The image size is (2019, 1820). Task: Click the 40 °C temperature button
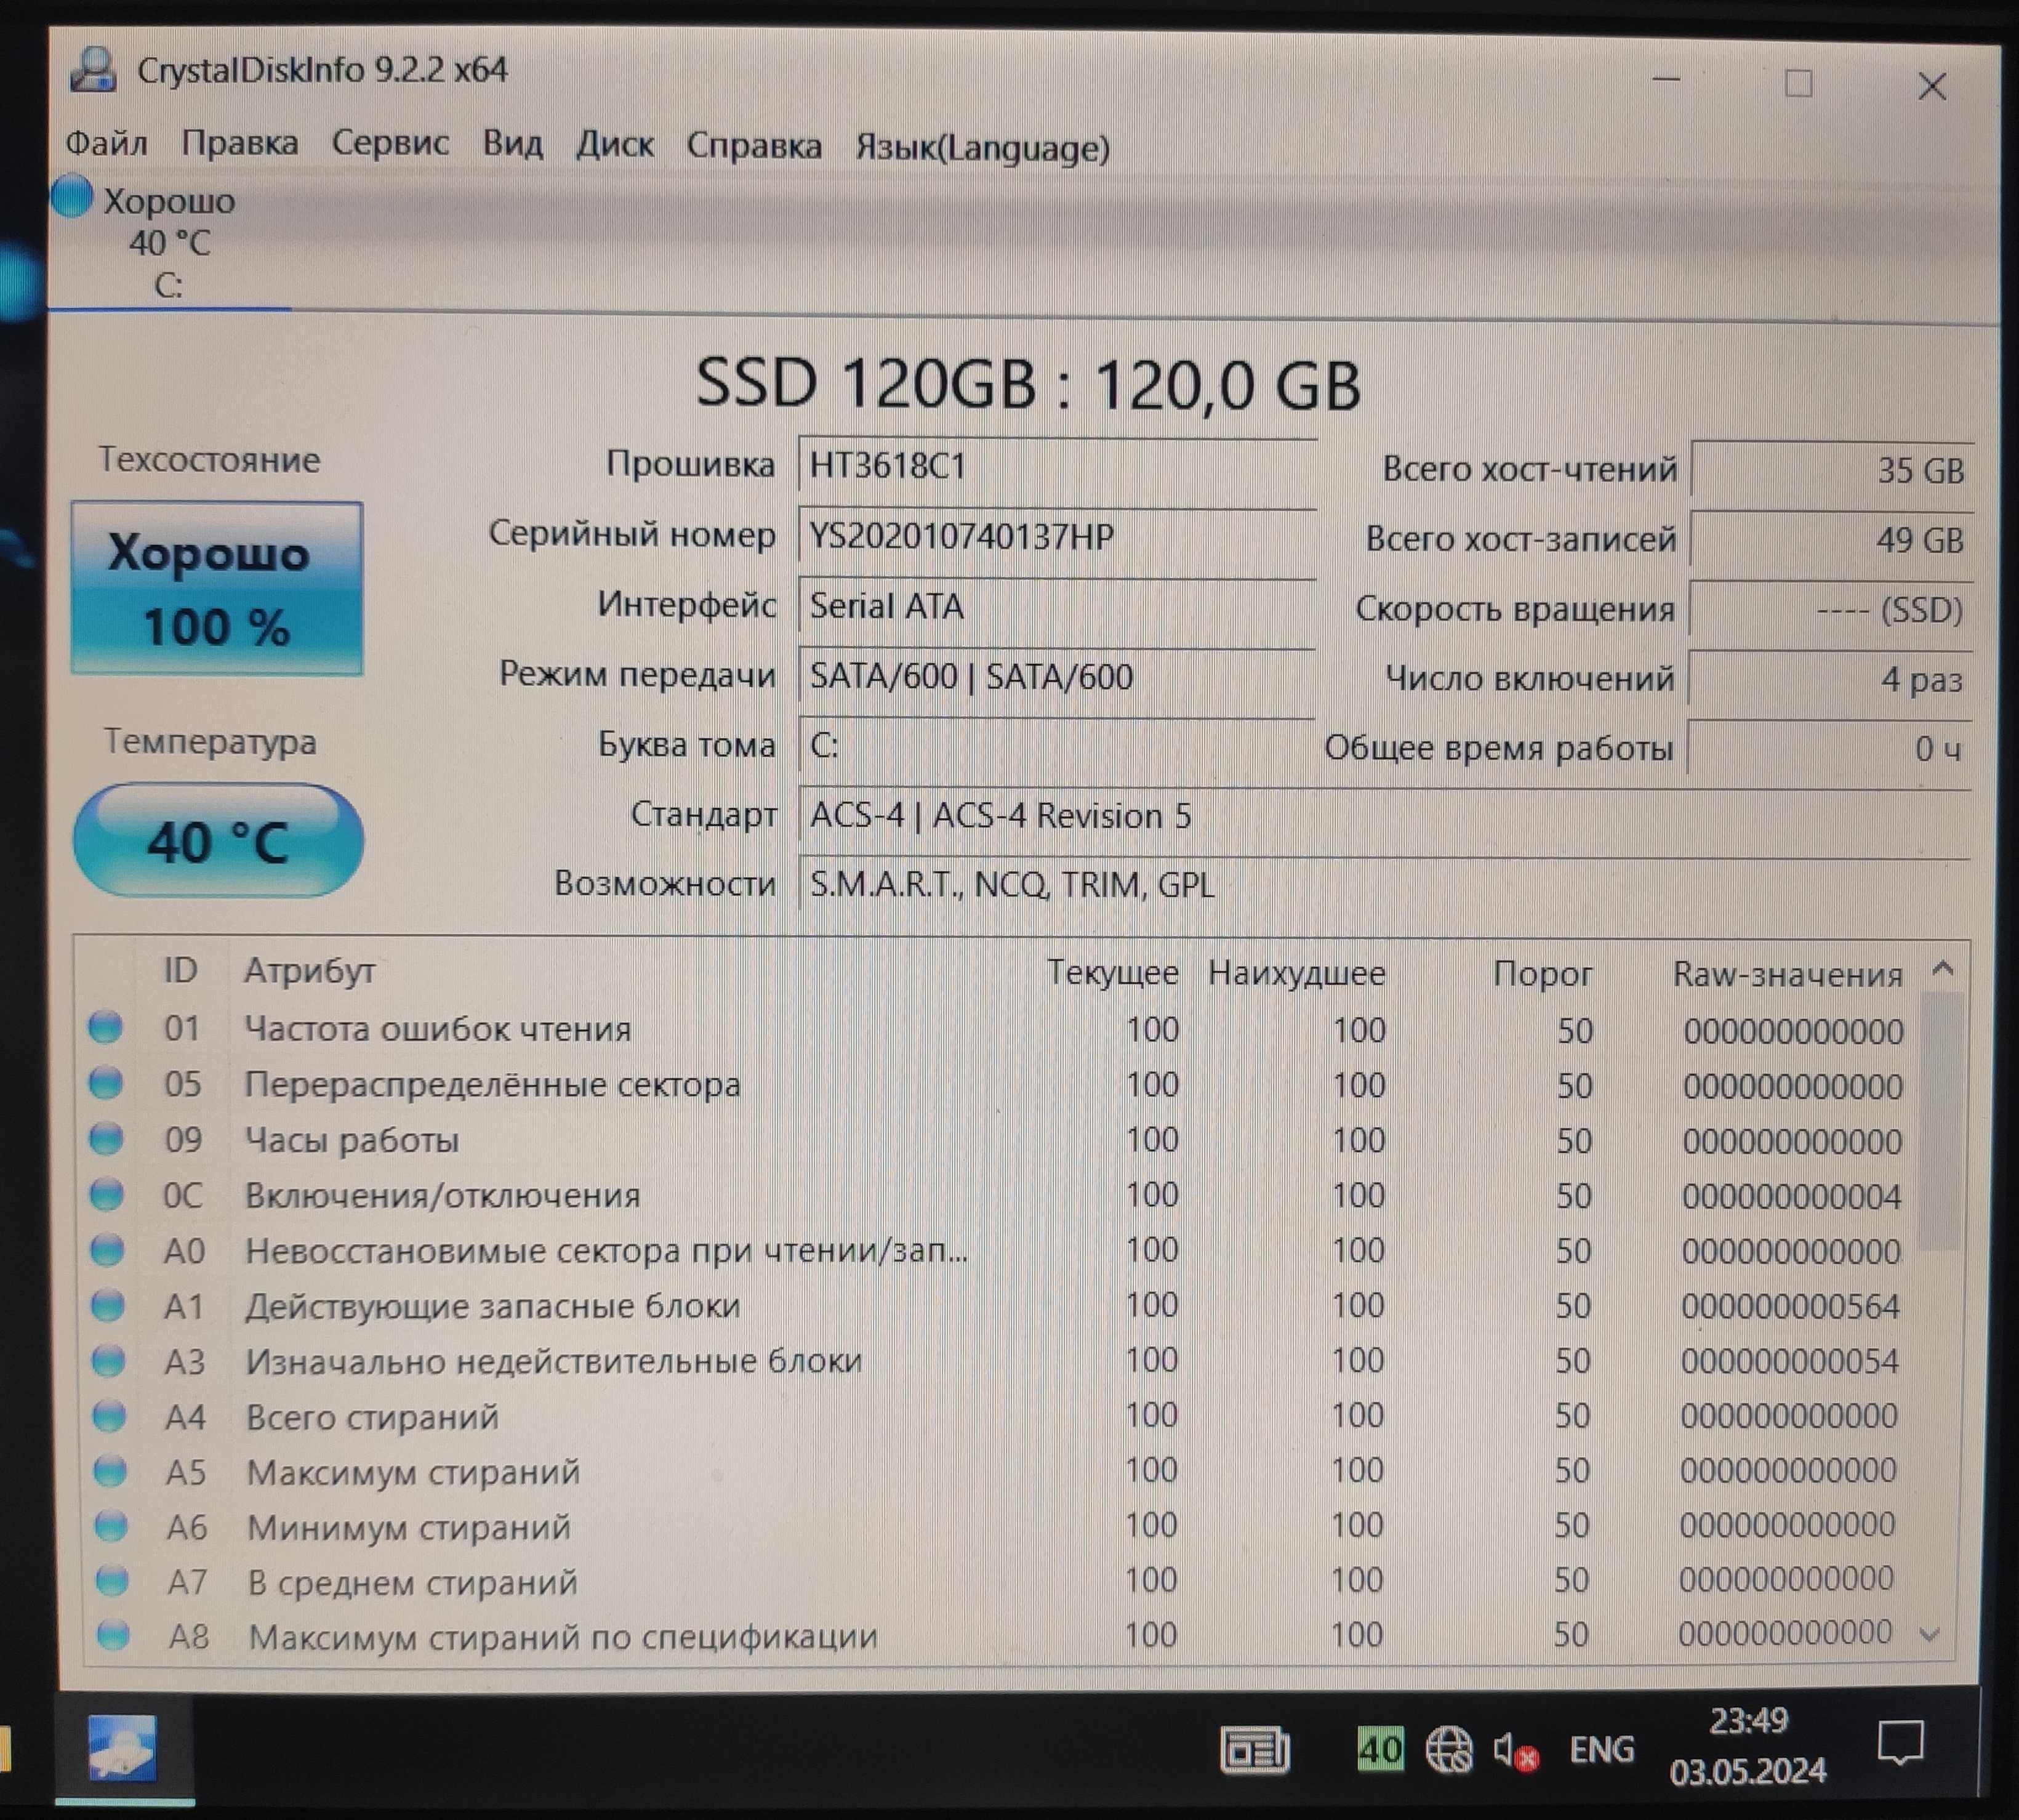(x=218, y=840)
